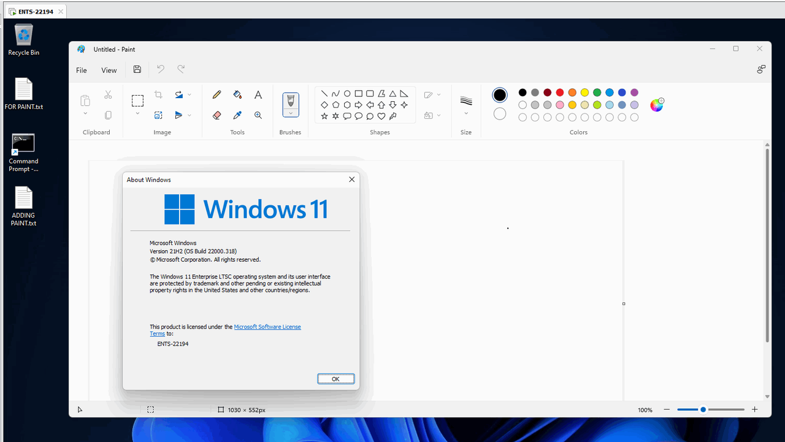Click the vertical canvas scrollbar

pyautogui.click(x=767, y=245)
